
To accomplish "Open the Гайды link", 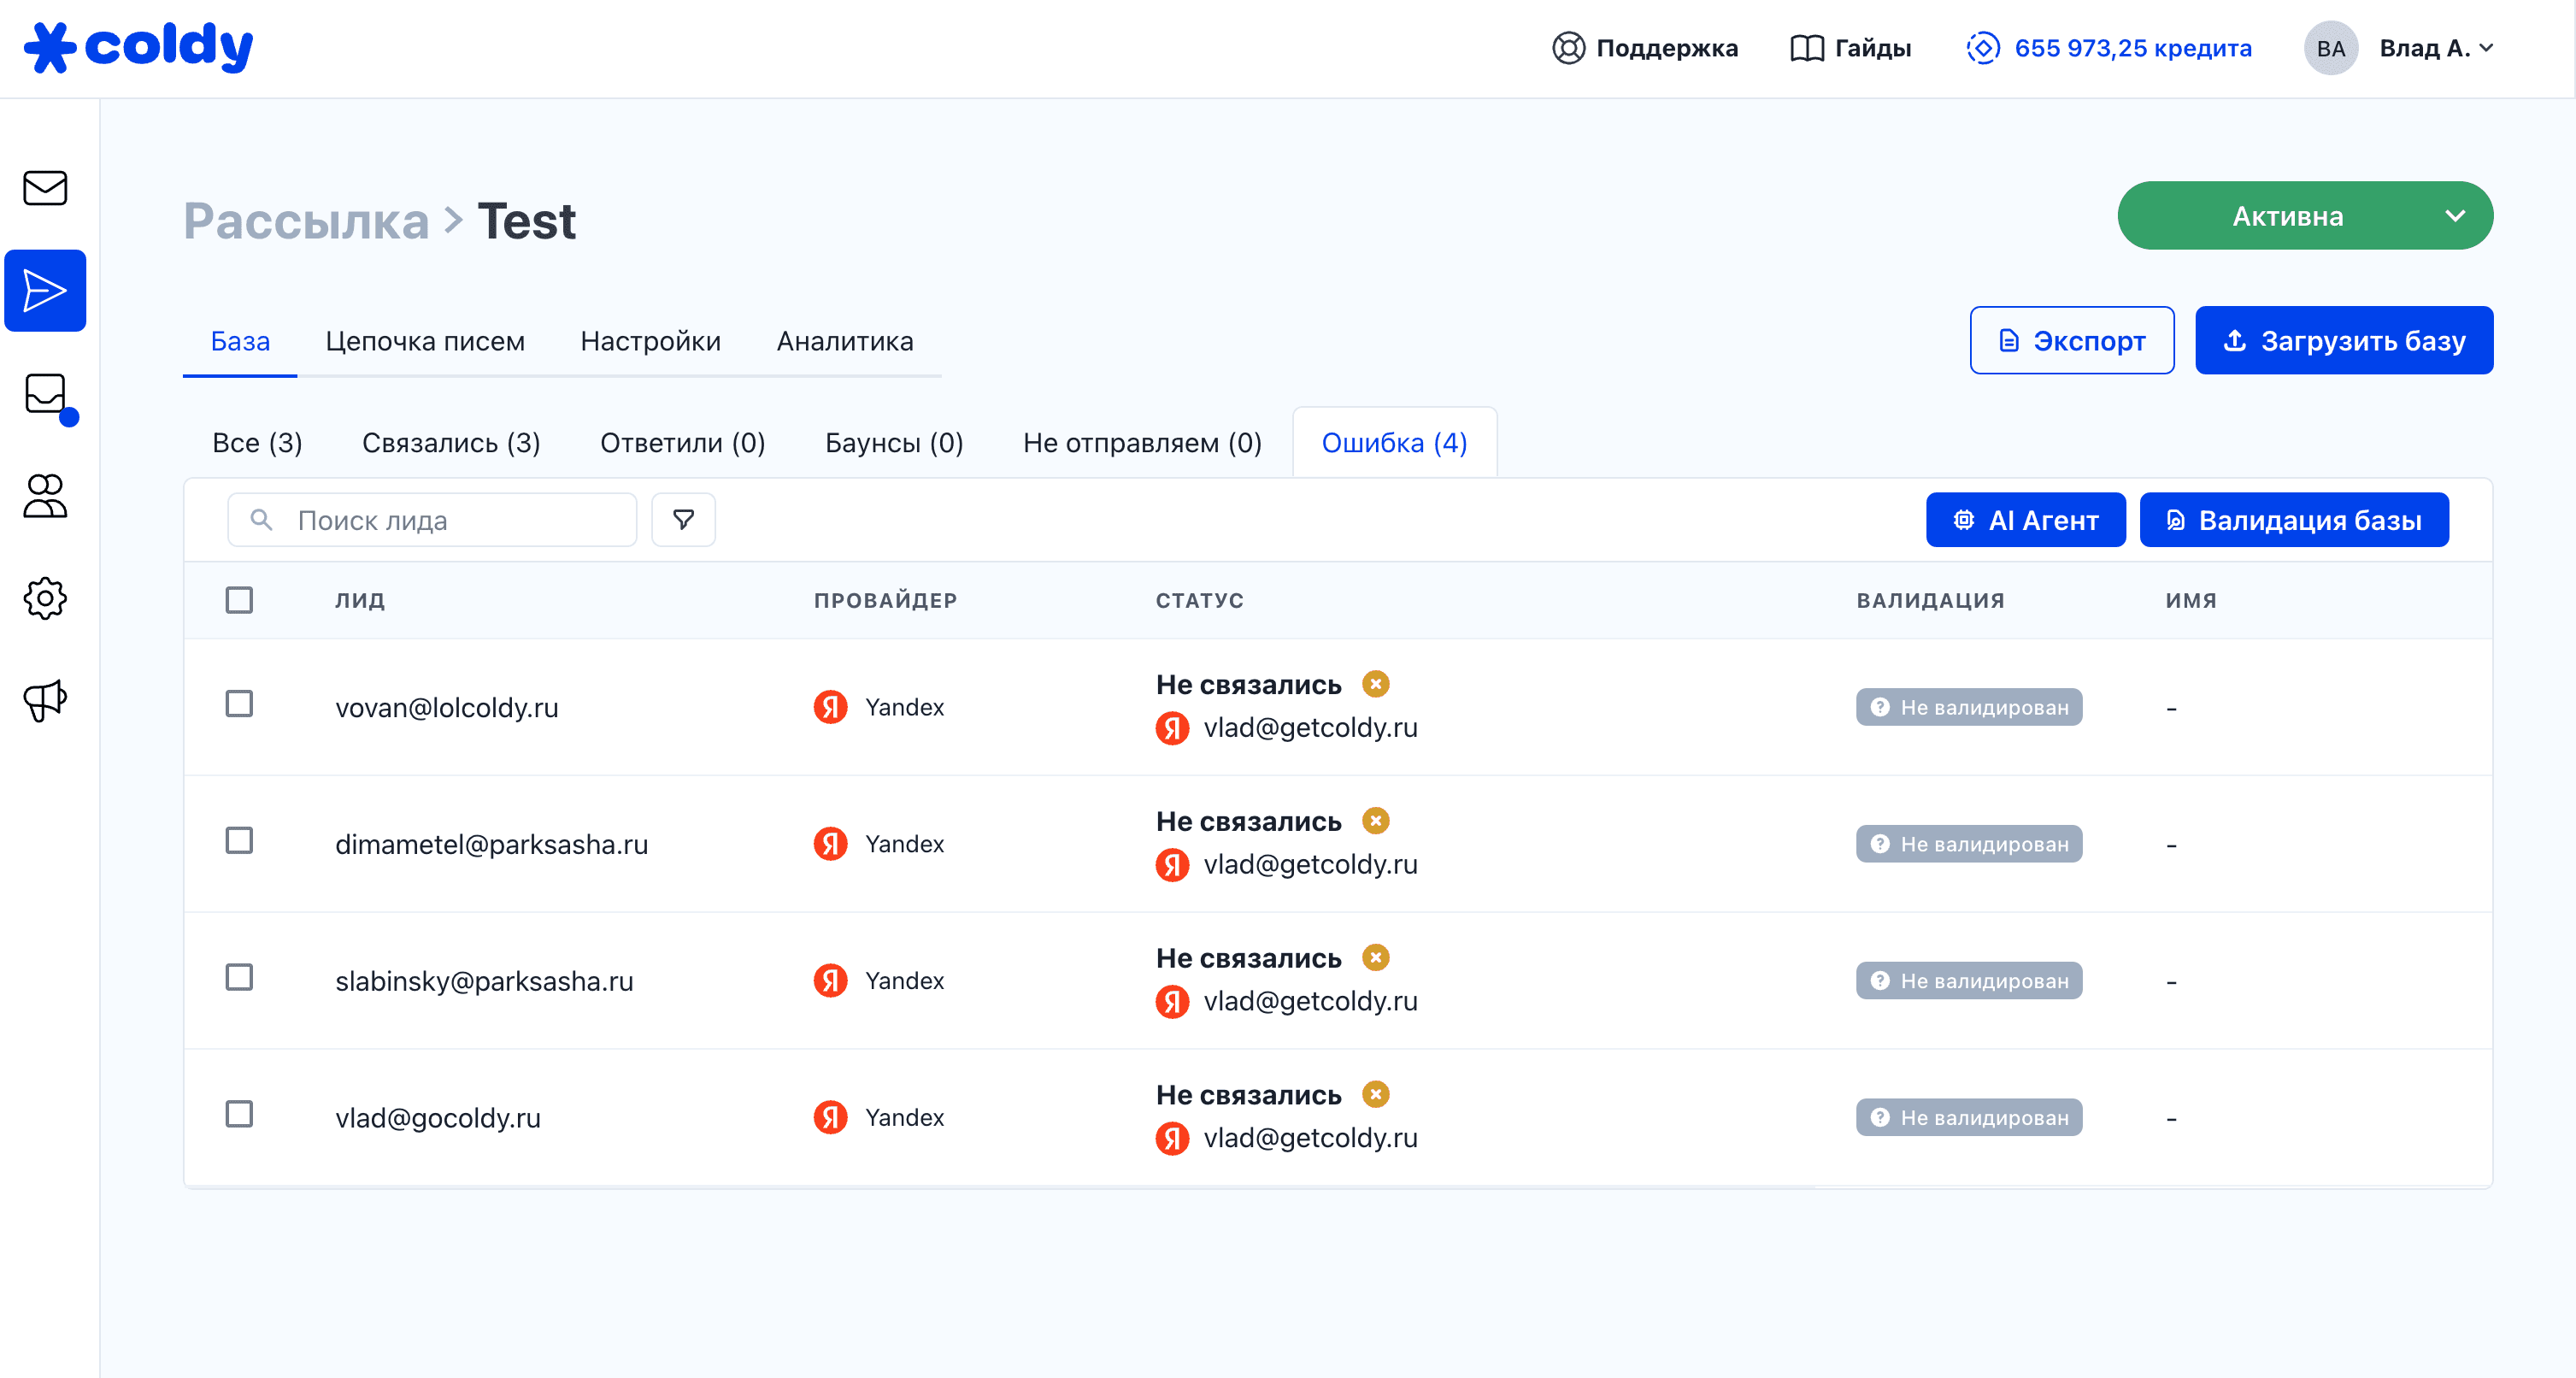I will [x=1850, y=48].
